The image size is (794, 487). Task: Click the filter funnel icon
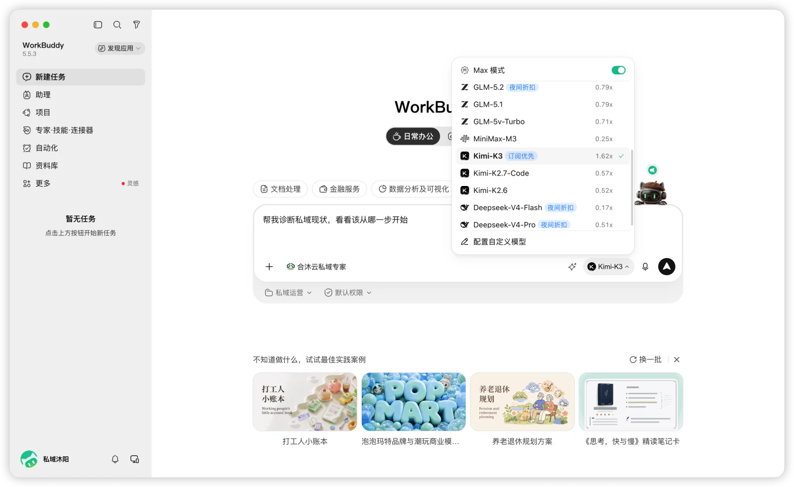pos(136,25)
